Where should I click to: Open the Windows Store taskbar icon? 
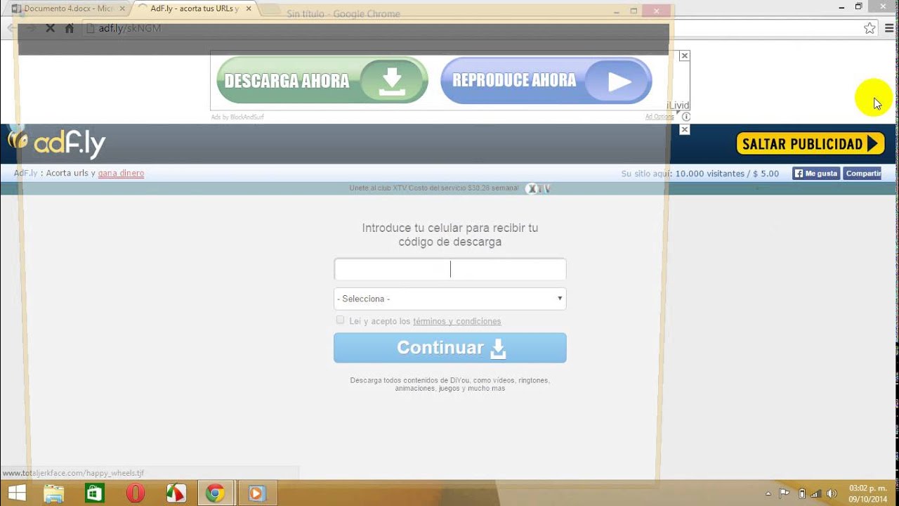pos(94,493)
